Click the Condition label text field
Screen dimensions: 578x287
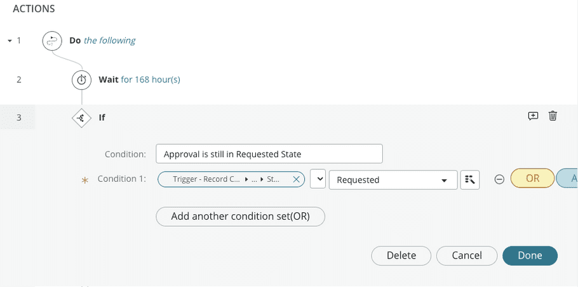(x=269, y=154)
